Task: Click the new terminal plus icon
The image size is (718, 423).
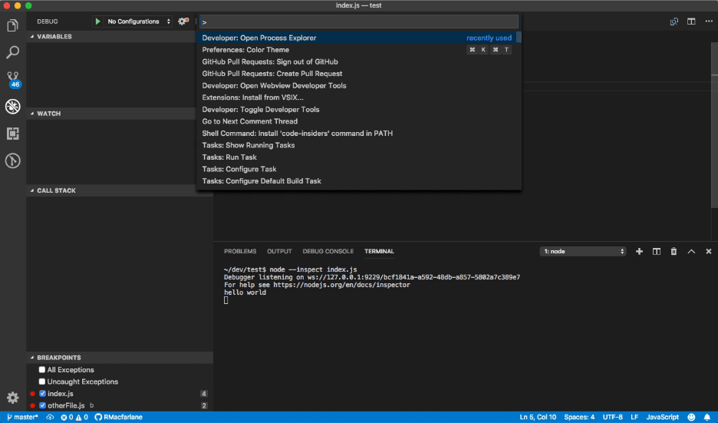Action: (639, 251)
